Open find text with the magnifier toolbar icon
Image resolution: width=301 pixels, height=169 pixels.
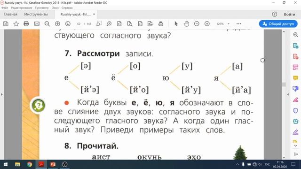(47, 24)
